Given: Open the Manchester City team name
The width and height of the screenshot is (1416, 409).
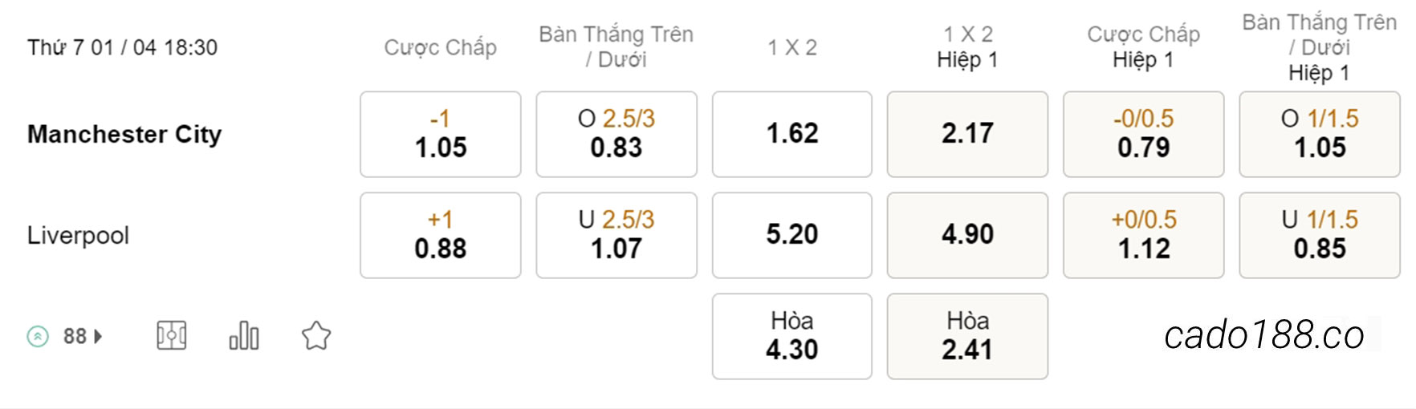Looking at the screenshot, I should click(x=124, y=134).
